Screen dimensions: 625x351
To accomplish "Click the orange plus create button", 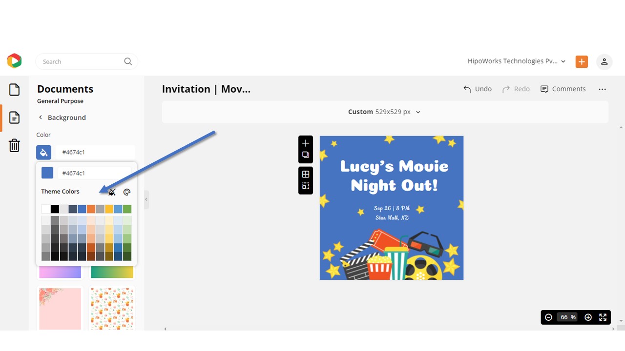I will 581,61.
